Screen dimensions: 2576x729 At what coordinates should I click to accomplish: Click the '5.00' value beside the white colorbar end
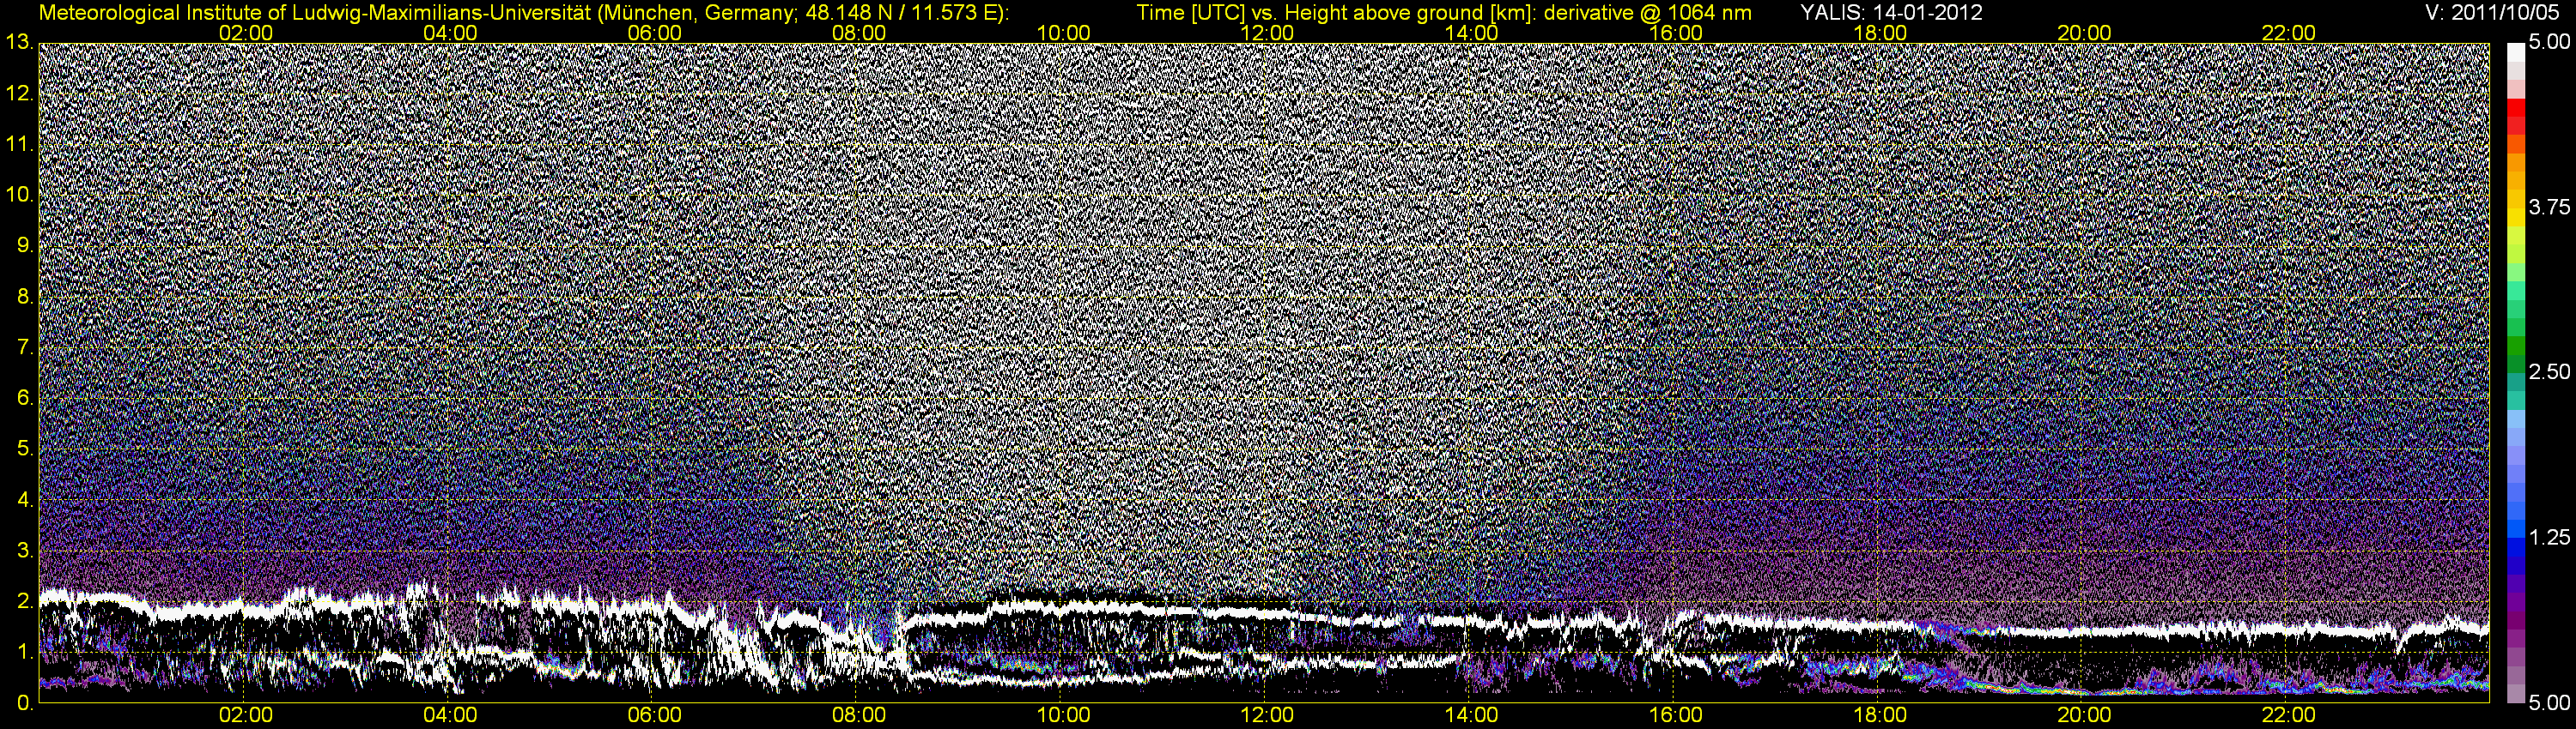click(2549, 43)
